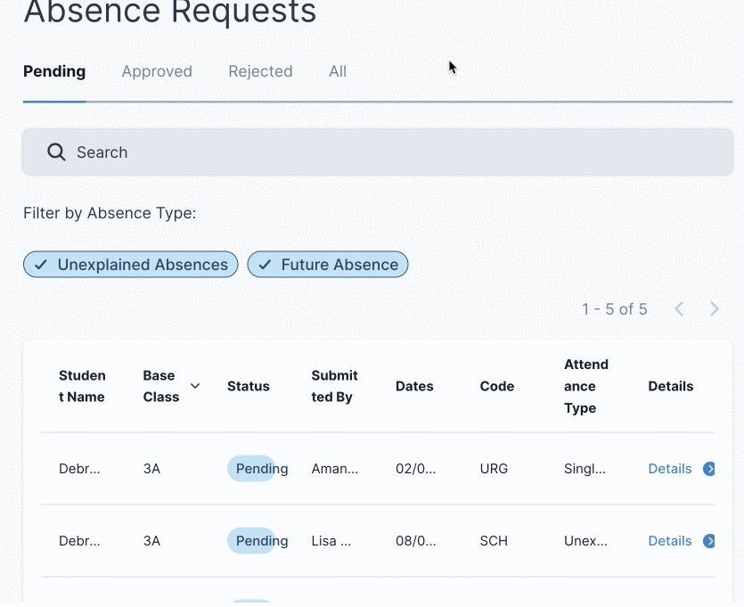The image size is (744, 607).
Task: Open Details for the first absence request
Action: coord(670,468)
